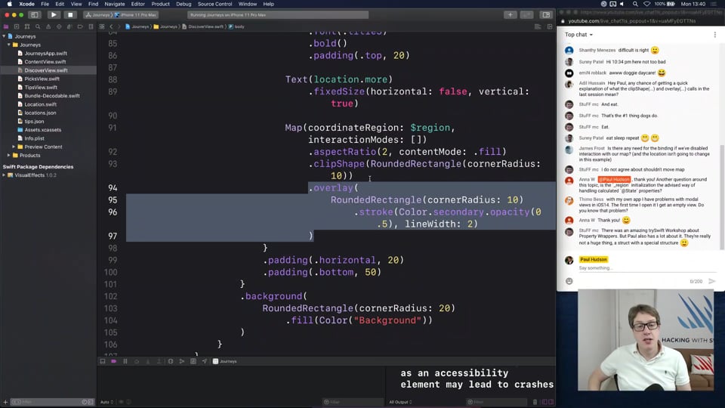Collapse the Journeys folder group

click(x=9, y=45)
